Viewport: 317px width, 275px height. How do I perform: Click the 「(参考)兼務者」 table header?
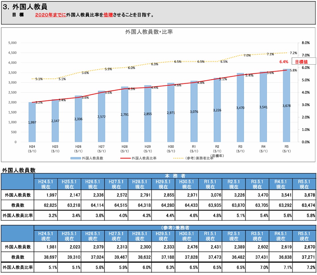tap(175, 228)
